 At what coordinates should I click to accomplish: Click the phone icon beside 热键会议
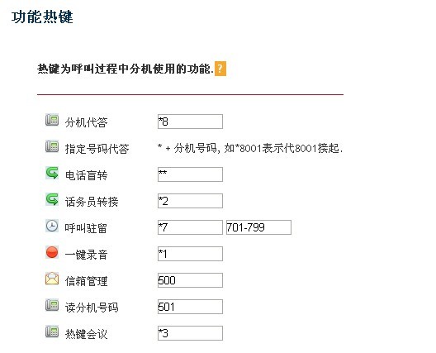click(x=52, y=332)
